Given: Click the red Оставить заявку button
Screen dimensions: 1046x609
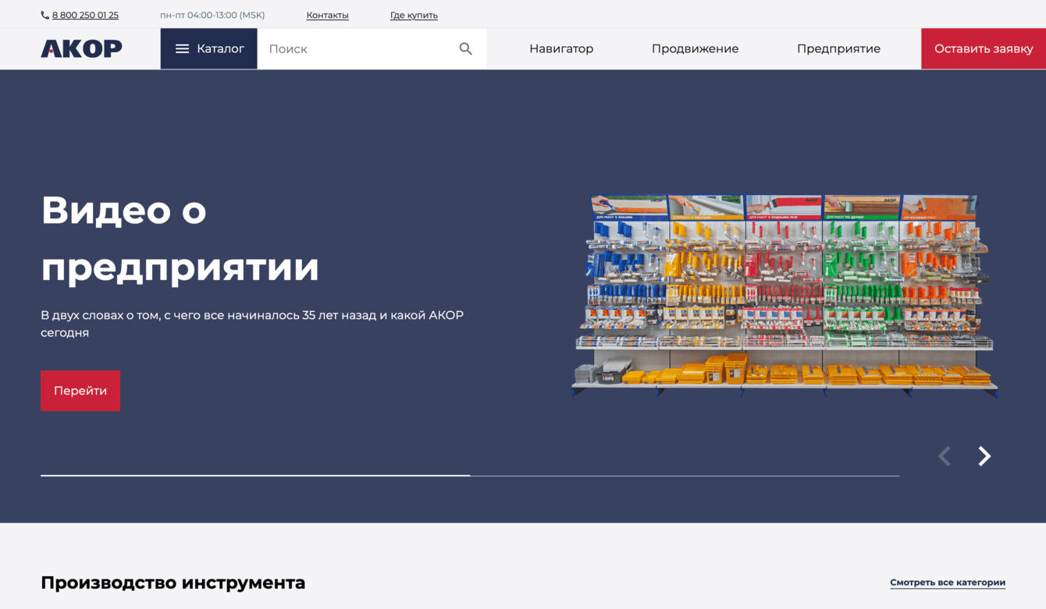Looking at the screenshot, I should coord(983,48).
